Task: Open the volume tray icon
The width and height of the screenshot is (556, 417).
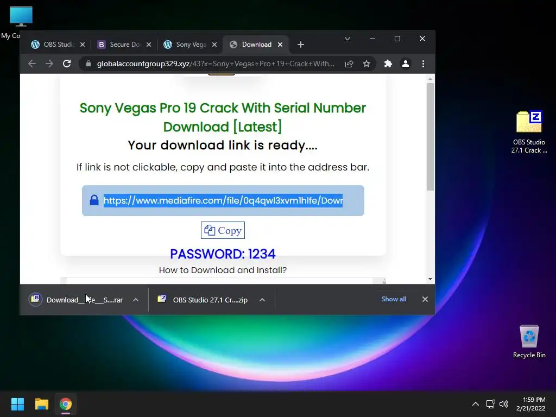Action: pos(504,404)
